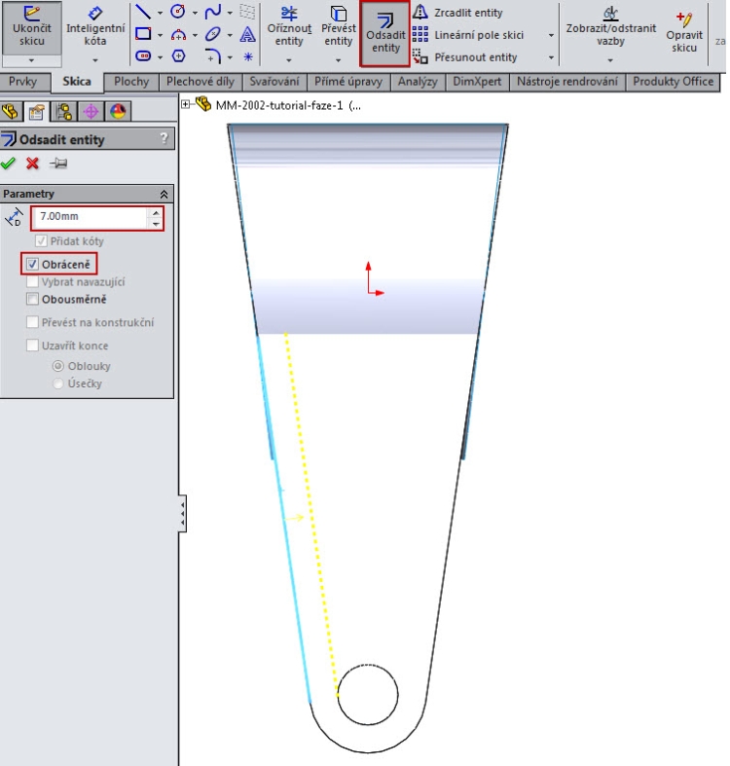Enable the Obousměrně checkbox
The height and width of the screenshot is (766, 730).
coord(32,299)
